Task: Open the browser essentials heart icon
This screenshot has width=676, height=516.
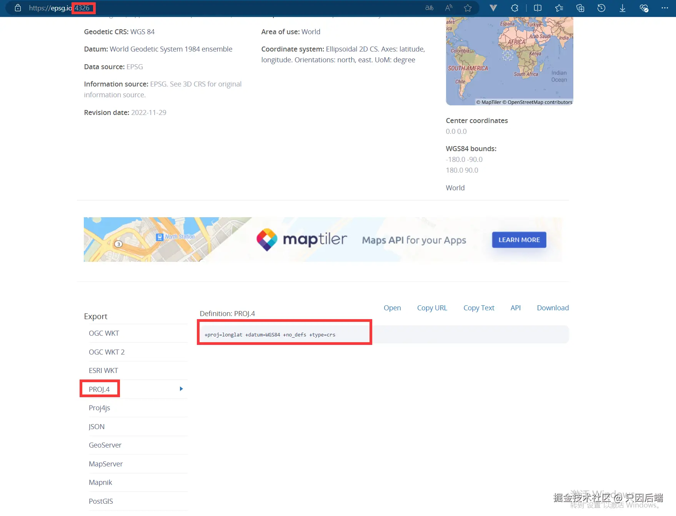Action: coord(644,8)
